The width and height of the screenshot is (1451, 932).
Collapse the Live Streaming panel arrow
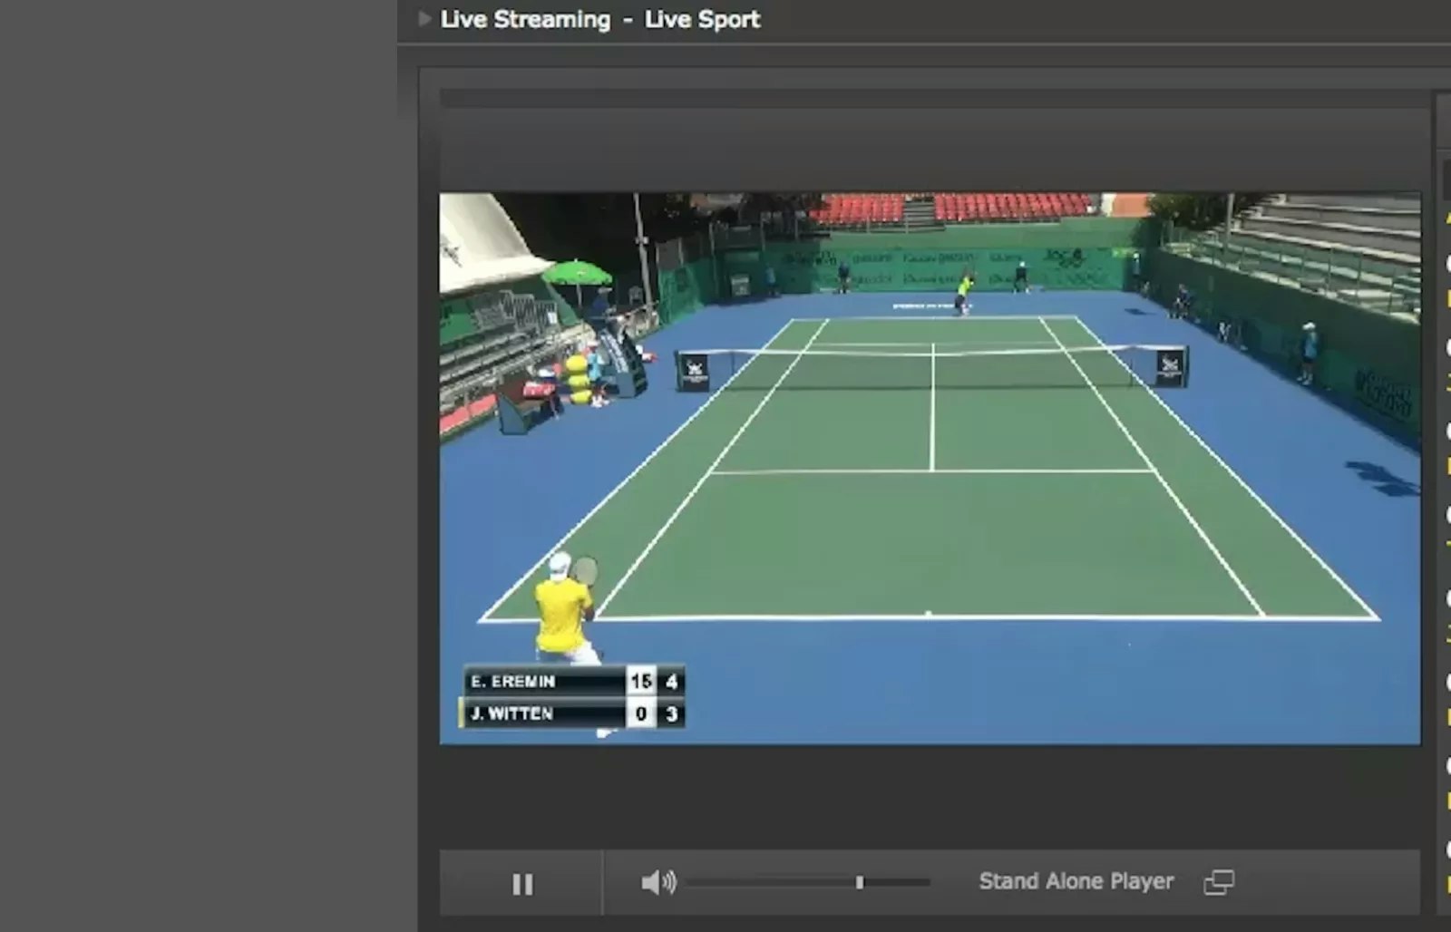point(424,18)
